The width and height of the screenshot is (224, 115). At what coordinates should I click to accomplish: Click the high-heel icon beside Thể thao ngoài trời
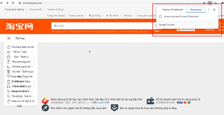(8, 67)
